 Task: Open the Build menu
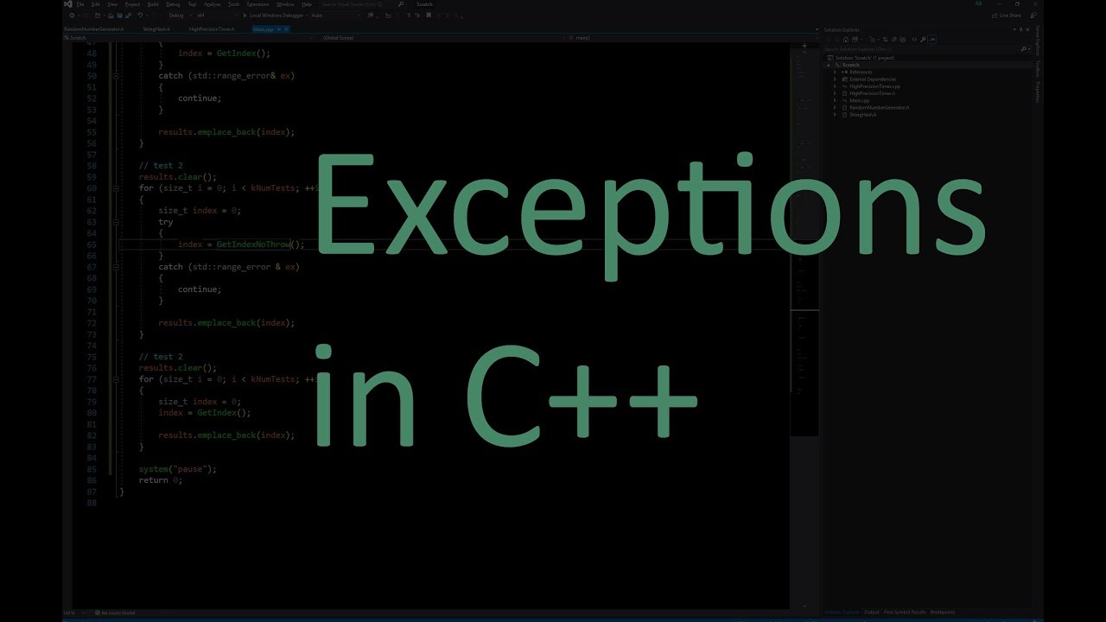pos(153,4)
